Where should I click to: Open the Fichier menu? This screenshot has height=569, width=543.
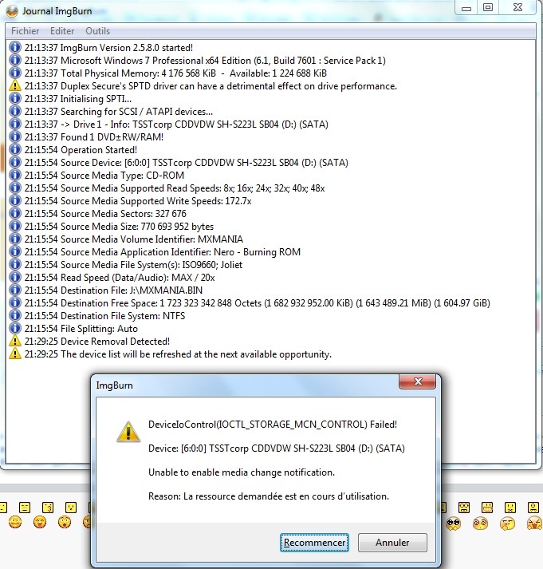(x=25, y=31)
